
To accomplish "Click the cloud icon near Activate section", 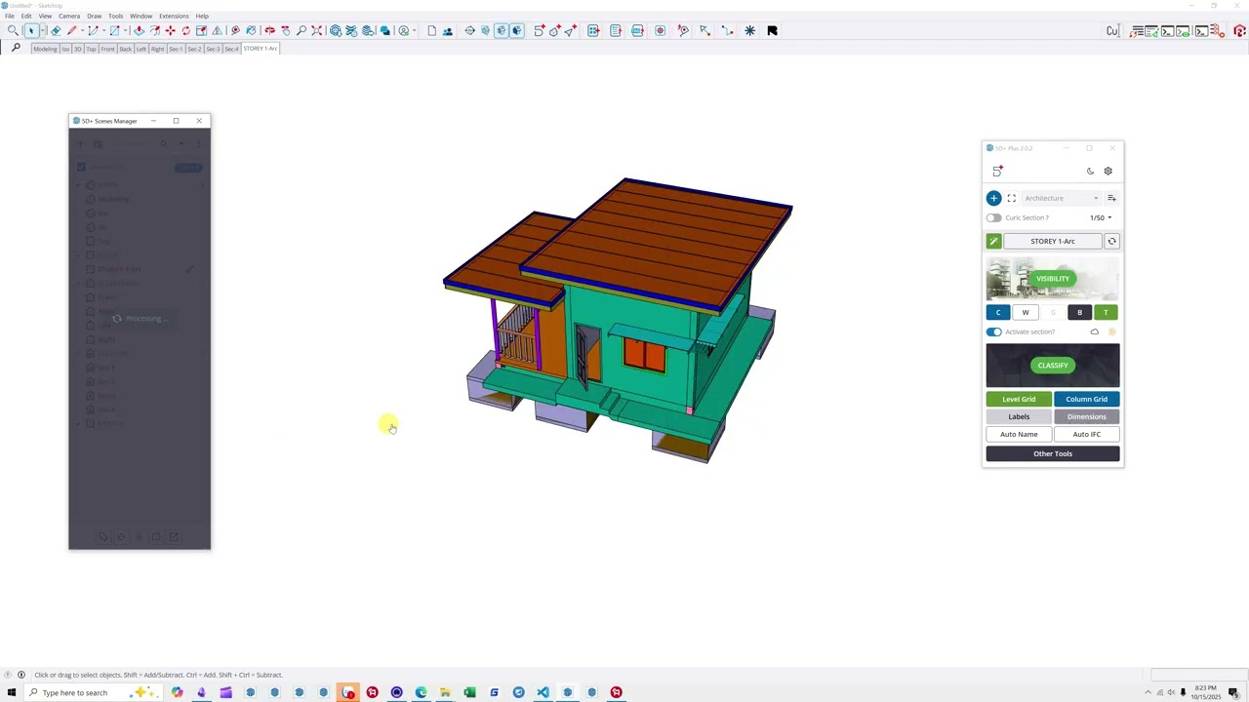I will point(1094,331).
